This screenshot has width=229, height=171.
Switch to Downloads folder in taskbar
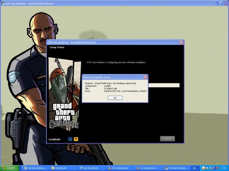pyautogui.click(x=64, y=168)
